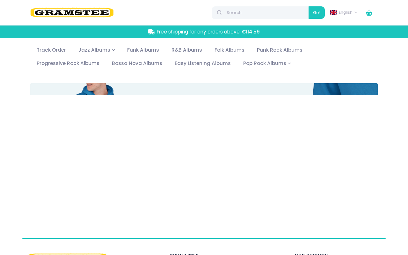Select Progressive Rock Albums menu item

(68, 63)
